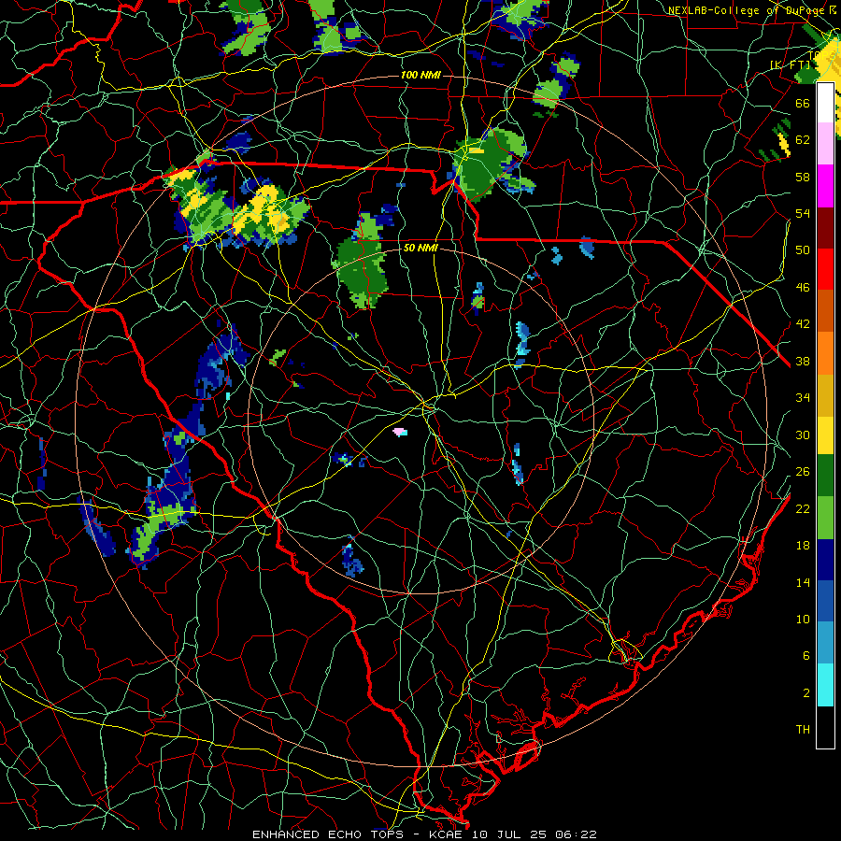
Task: Select the bright red legend band
Action: [825, 269]
